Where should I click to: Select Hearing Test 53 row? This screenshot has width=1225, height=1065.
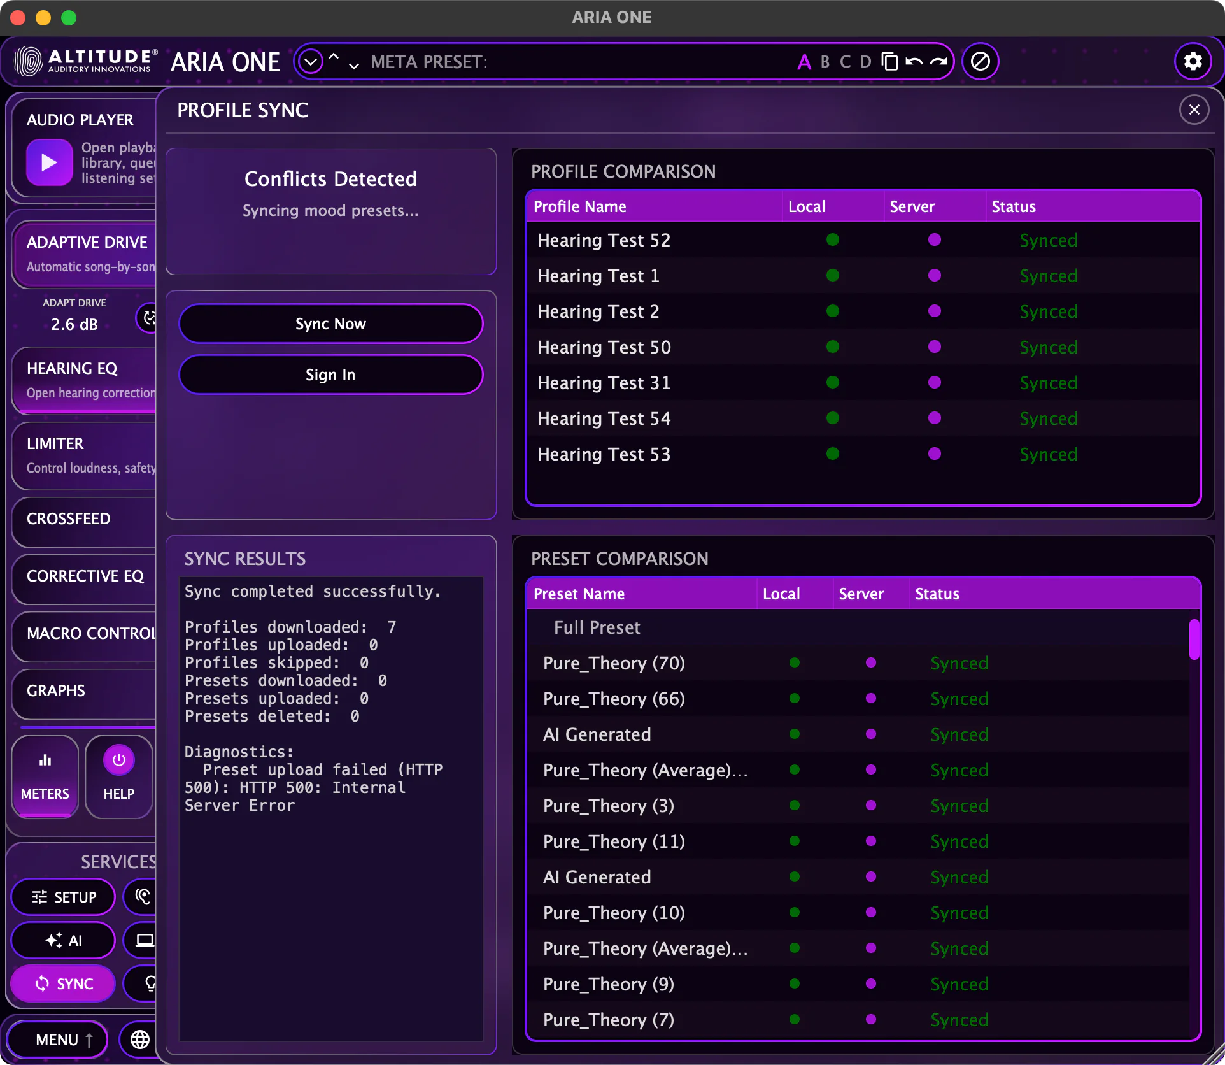coord(863,454)
